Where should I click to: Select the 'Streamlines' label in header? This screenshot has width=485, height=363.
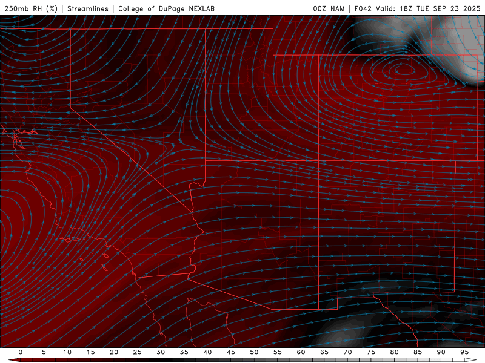pos(88,8)
